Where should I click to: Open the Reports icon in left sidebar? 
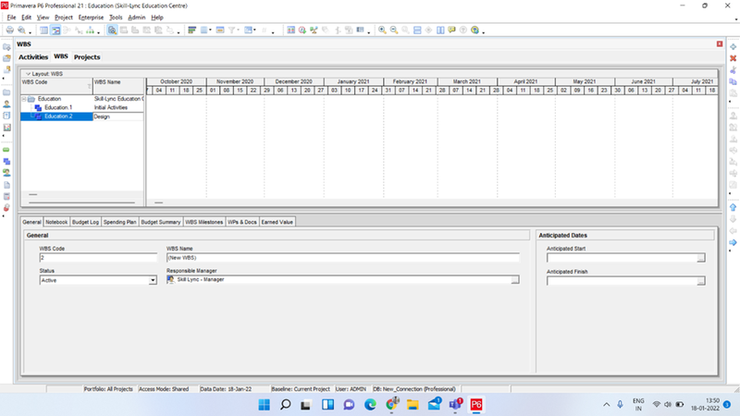[x=6, y=116]
